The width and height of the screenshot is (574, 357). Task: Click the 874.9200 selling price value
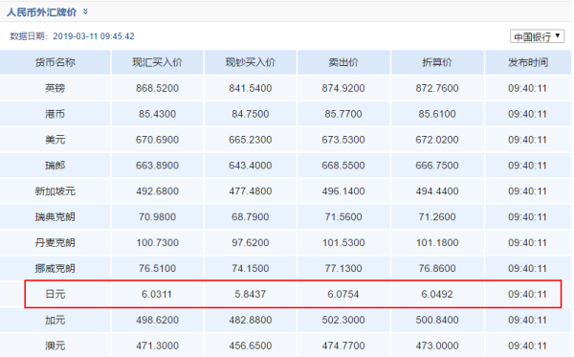(343, 88)
